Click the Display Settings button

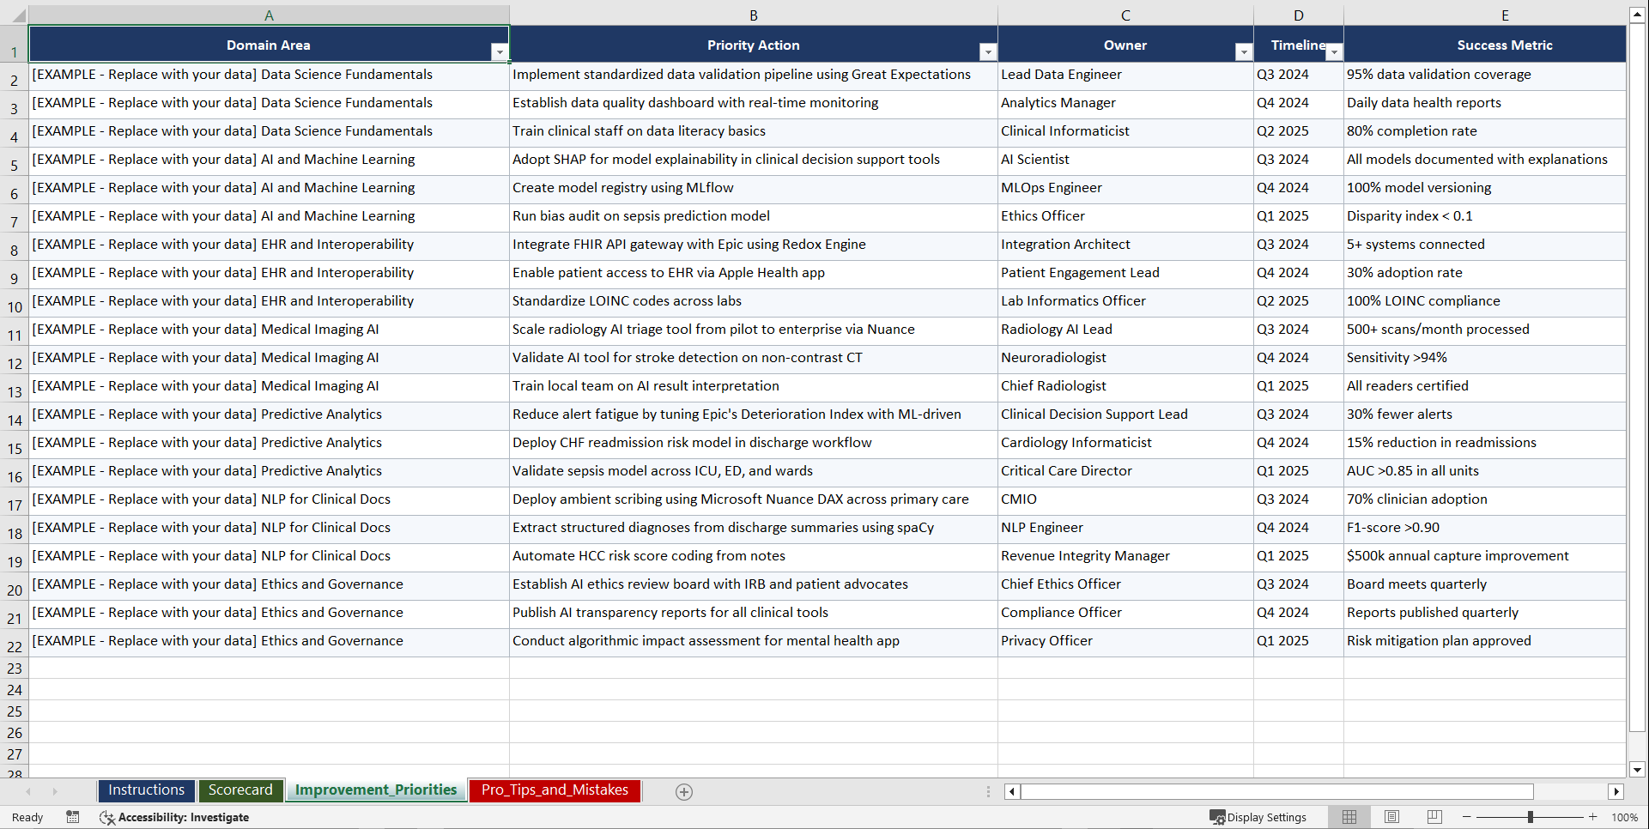(x=1258, y=817)
